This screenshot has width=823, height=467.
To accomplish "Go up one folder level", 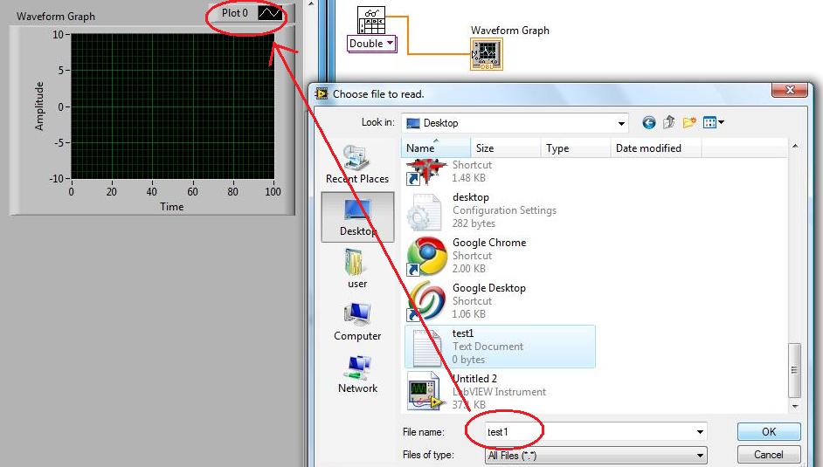I will pyautogui.click(x=668, y=123).
